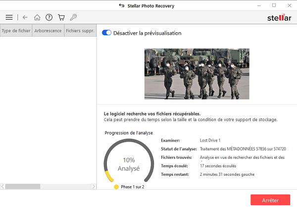
Task: Click the 'Temps restant:' label
Action: (175, 174)
